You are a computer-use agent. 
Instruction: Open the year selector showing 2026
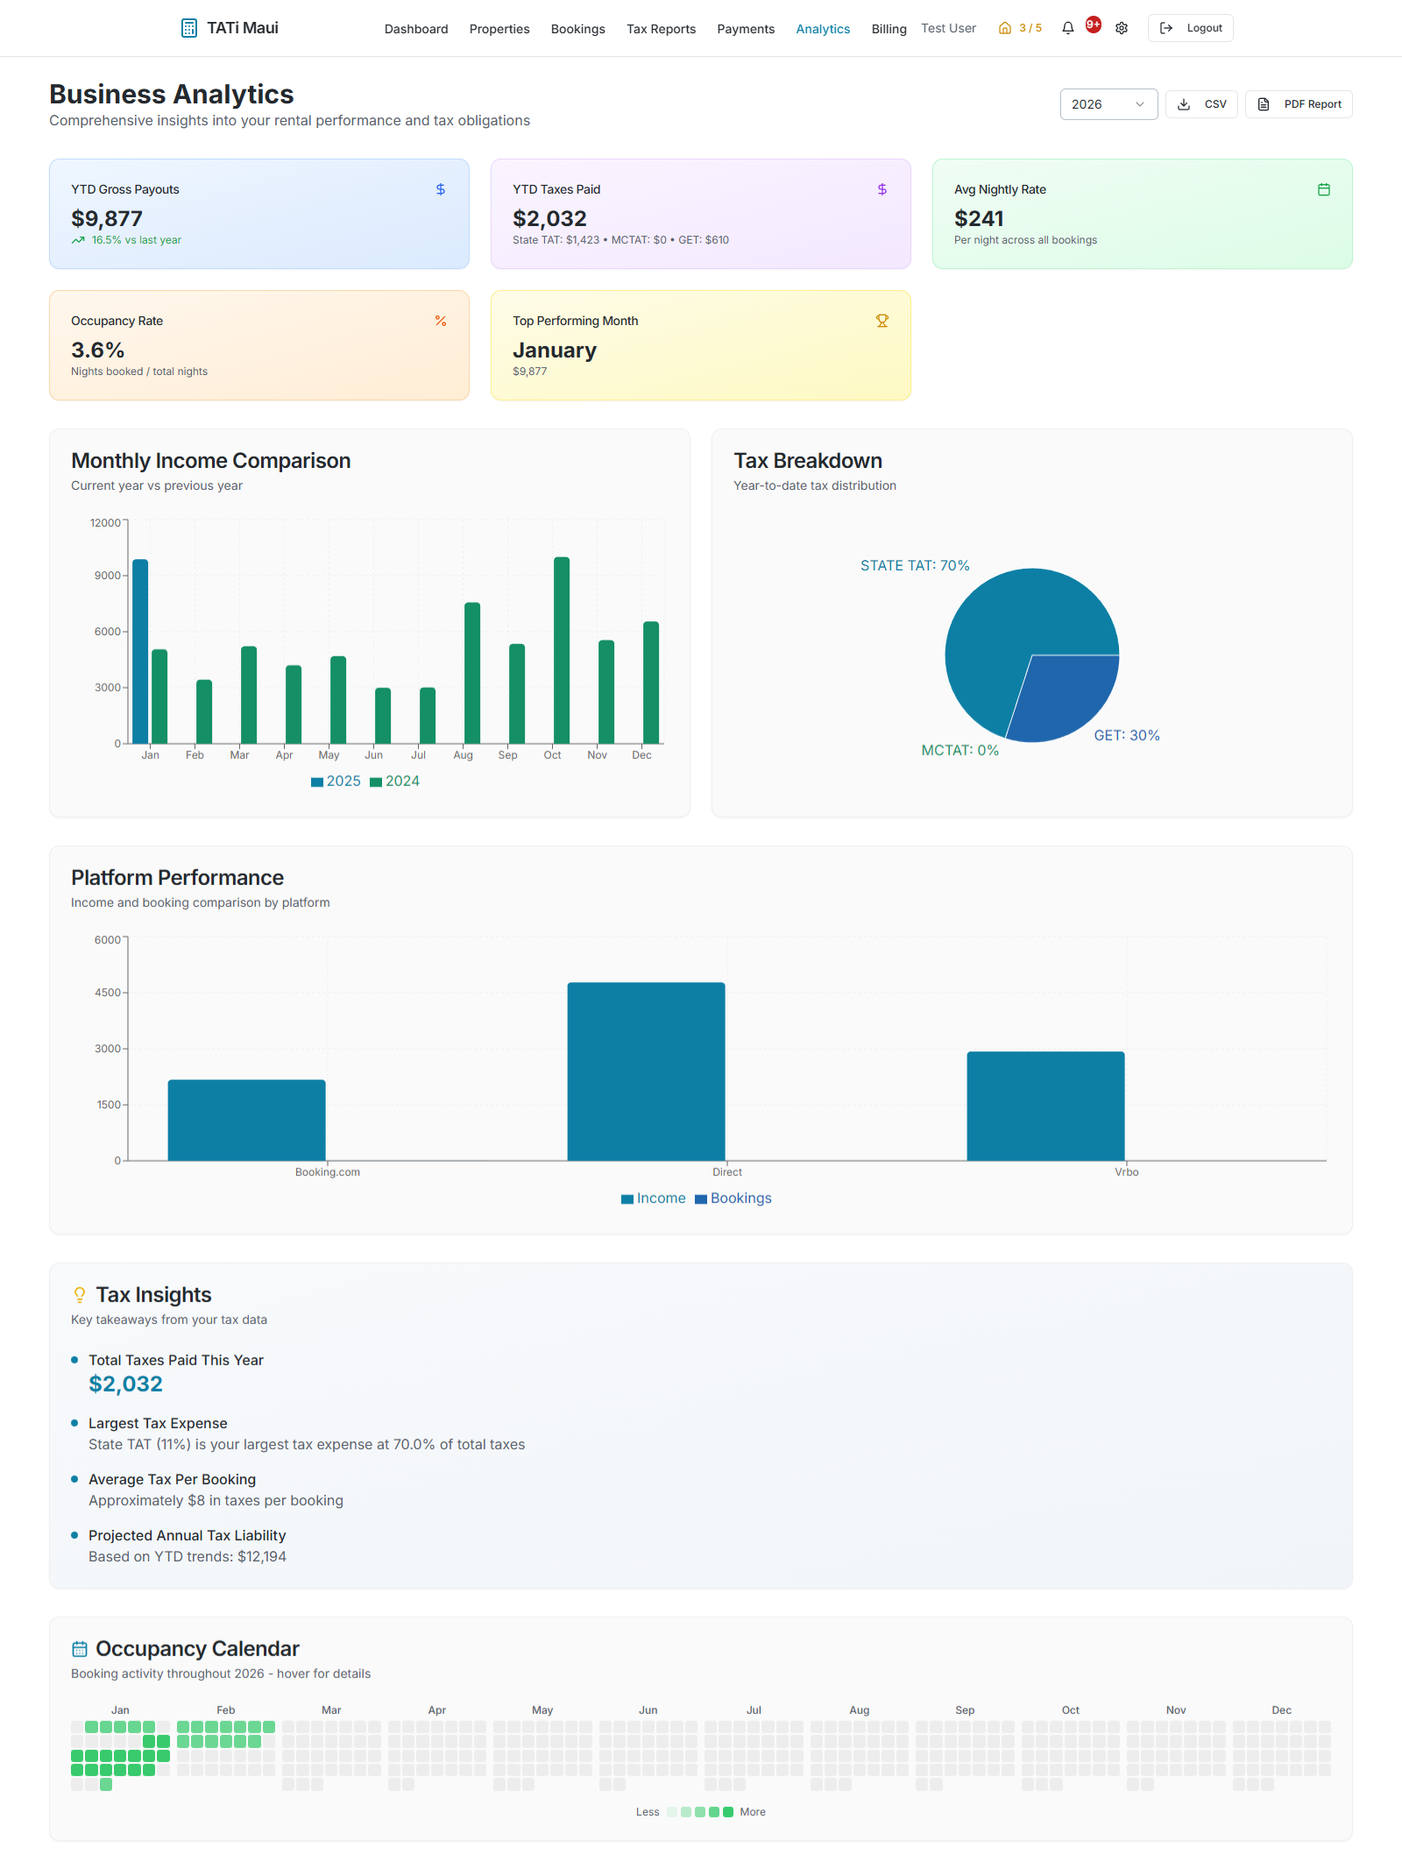click(x=1108, y=103)
